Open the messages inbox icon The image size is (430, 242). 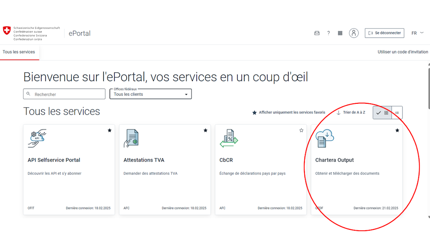(317, 33)
